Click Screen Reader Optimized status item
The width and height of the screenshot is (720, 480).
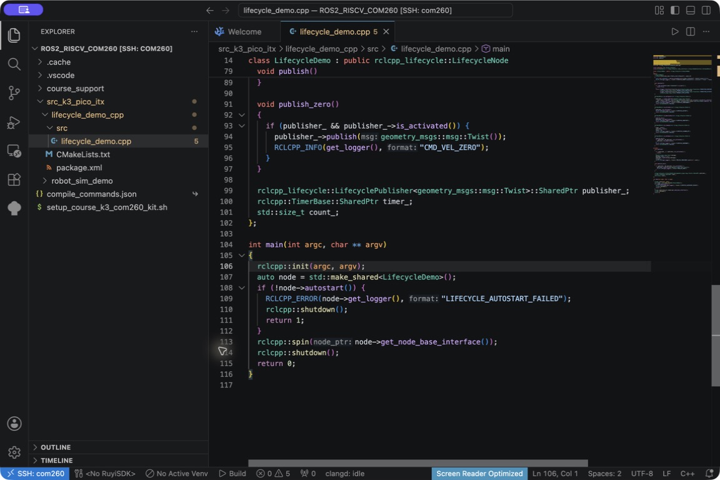click(479, 474)
